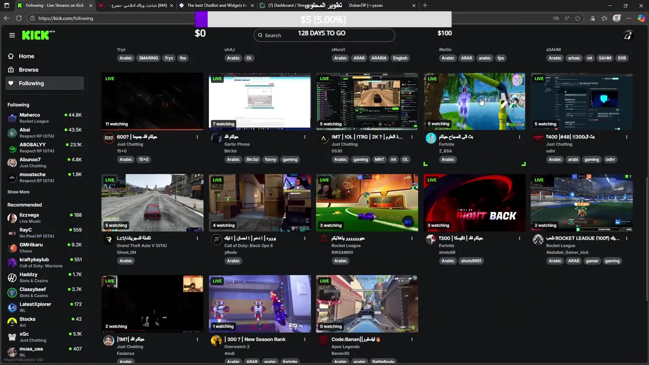Click the Bin3sl tag on the Gartic Phone card
This screenshot has width=649, height=365.
pos(252,160)
